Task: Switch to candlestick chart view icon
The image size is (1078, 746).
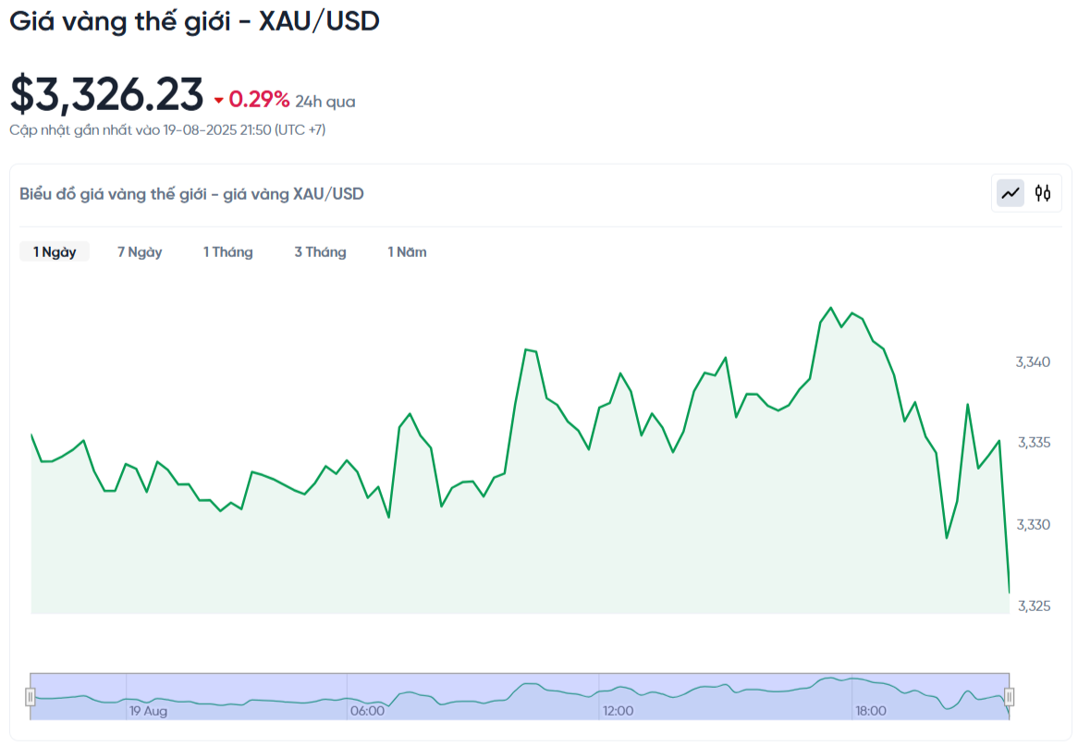Action: pos(1042,193)
